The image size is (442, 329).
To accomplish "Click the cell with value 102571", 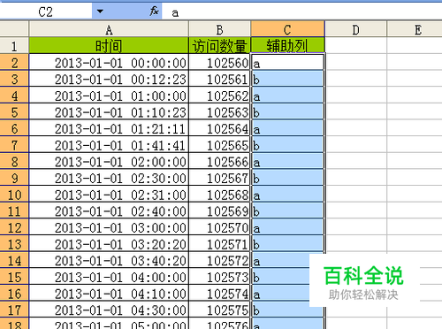I will pyautogui.click(x=219, y=244).
